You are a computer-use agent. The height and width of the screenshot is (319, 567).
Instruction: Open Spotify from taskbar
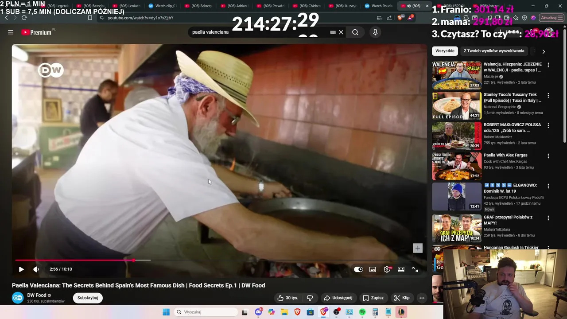(362, 312)
